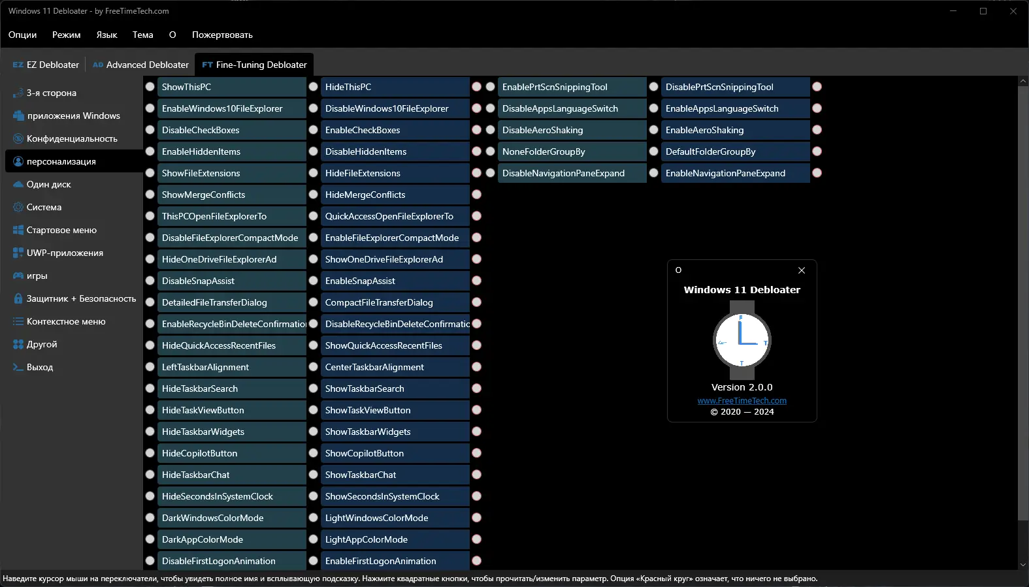The image size is (1029, 587).
Task: Select the radio circle before ShowFileExtensions
Action: (150, 173)
